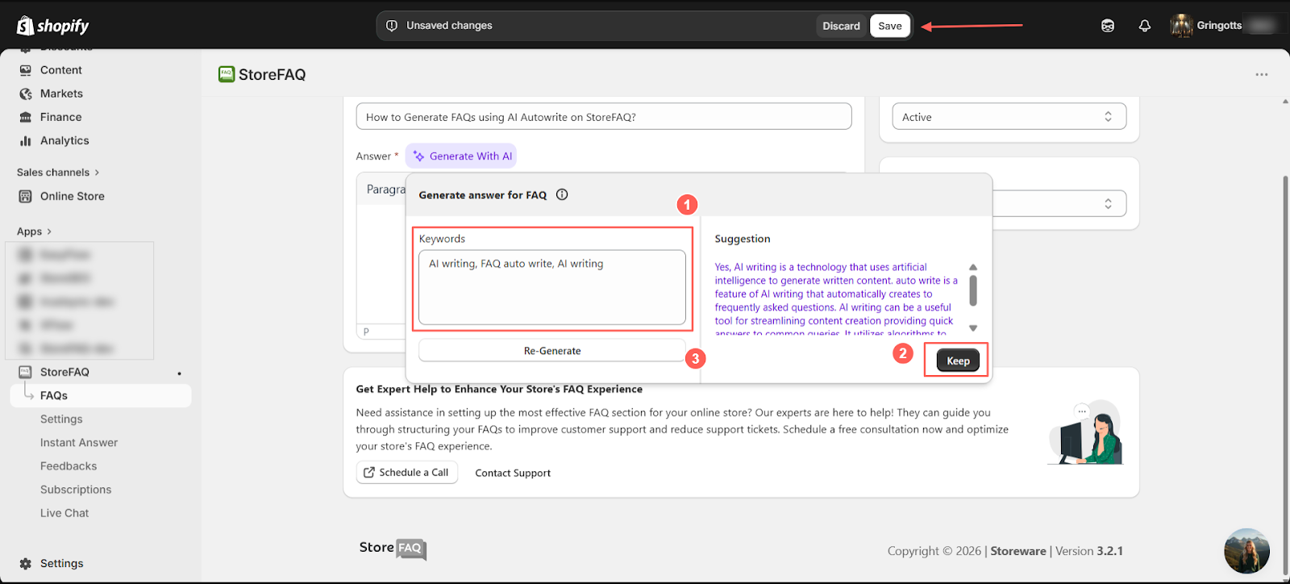Open the Paragraph format dropdown
Screen dimensions: 1290x584
(385, 190)
